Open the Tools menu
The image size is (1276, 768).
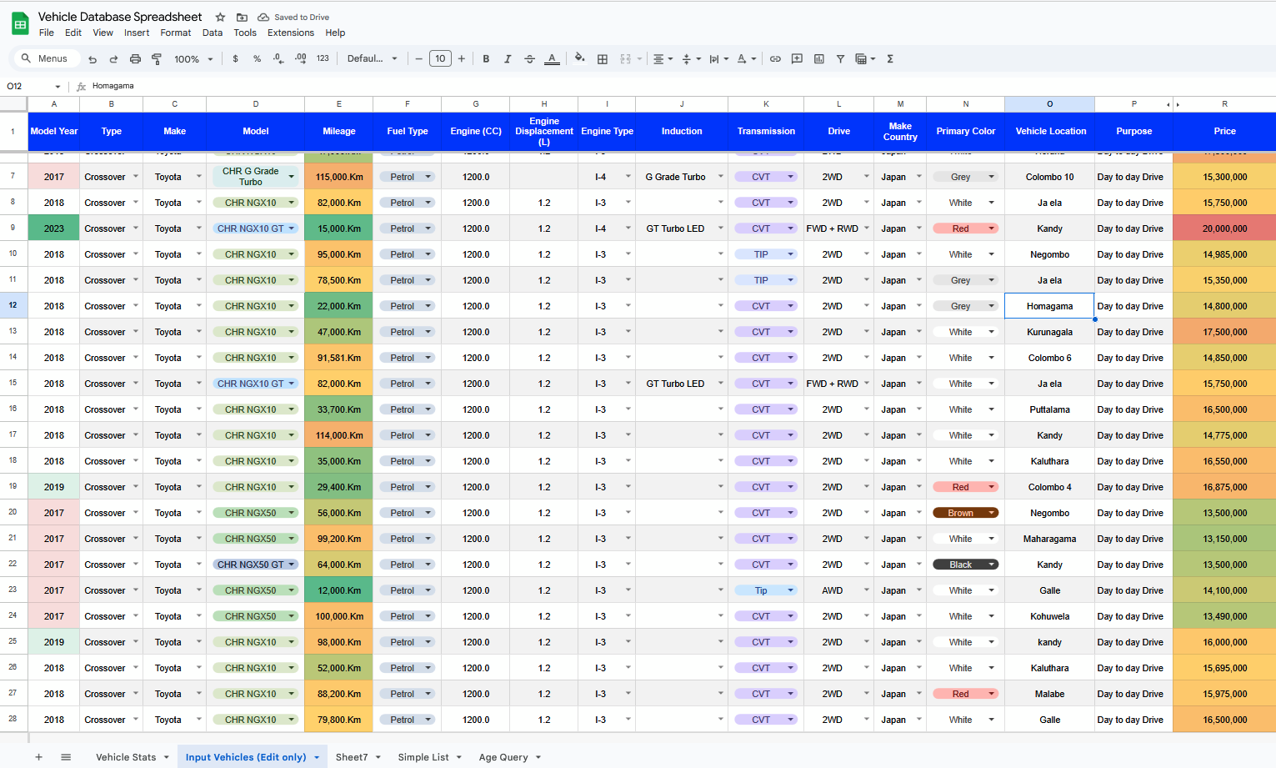[x=245, y=33]
